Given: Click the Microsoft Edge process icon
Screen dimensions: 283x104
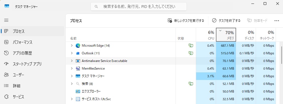Looking at the screenshot, I should click(x=78, y=46).
